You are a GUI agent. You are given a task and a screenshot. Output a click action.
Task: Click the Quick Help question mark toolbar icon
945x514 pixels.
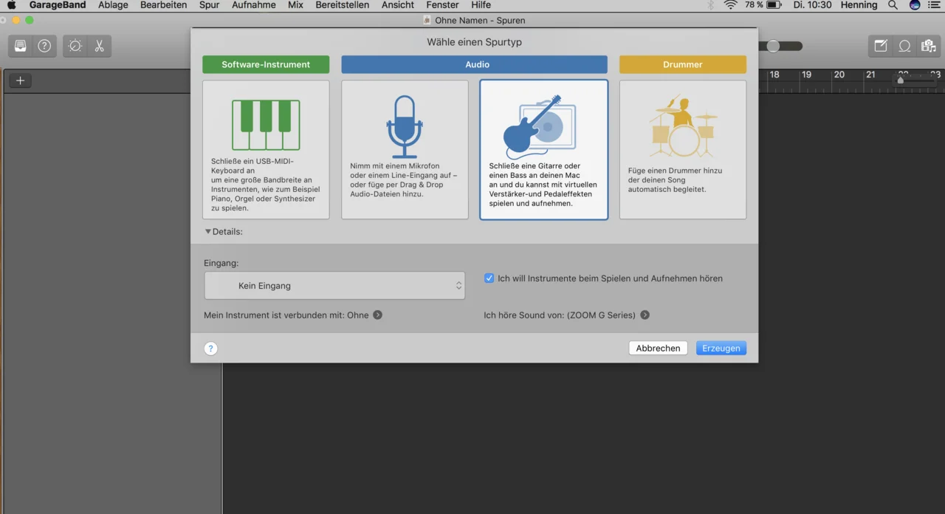[44, 46]
